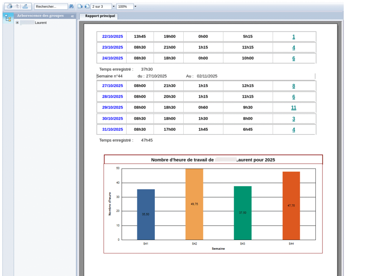
Task: Click the date 31/10/2025
Action: [112, 129]
